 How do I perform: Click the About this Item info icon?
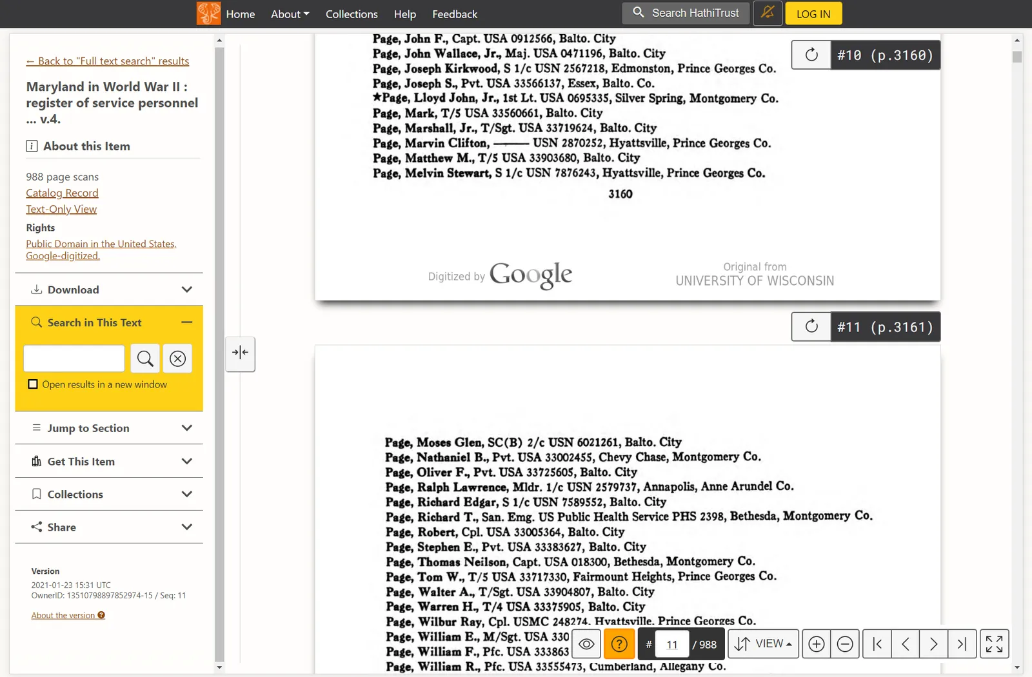32,146
